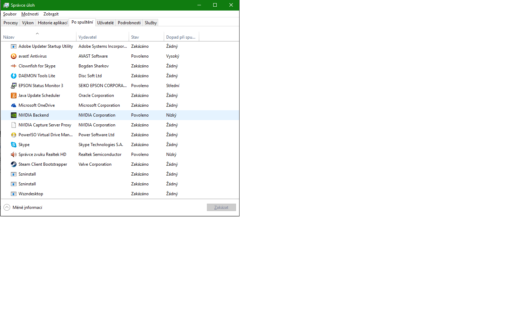Select the NVIDIA Backend entry name
Image resolution: width=505 pixels, height=316 pixels.
[x=34, y=115]
